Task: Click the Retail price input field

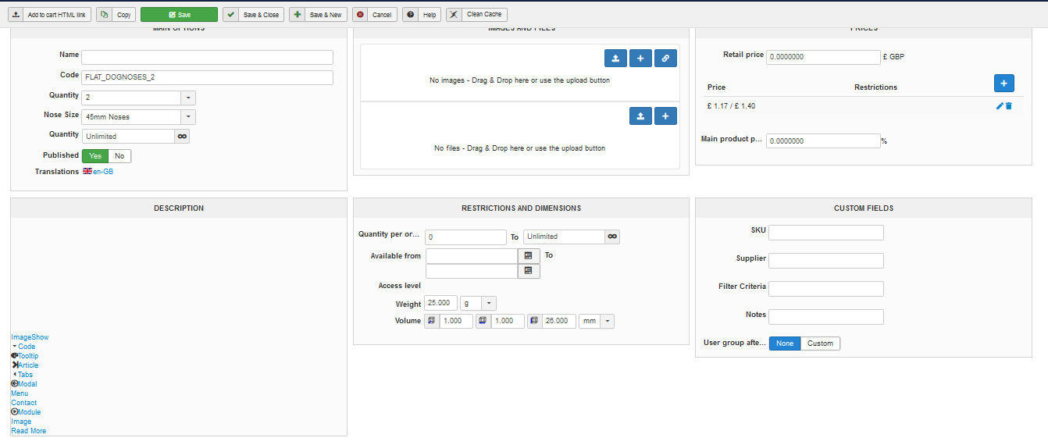Action: pyautogui.click(x=823, y=57)
